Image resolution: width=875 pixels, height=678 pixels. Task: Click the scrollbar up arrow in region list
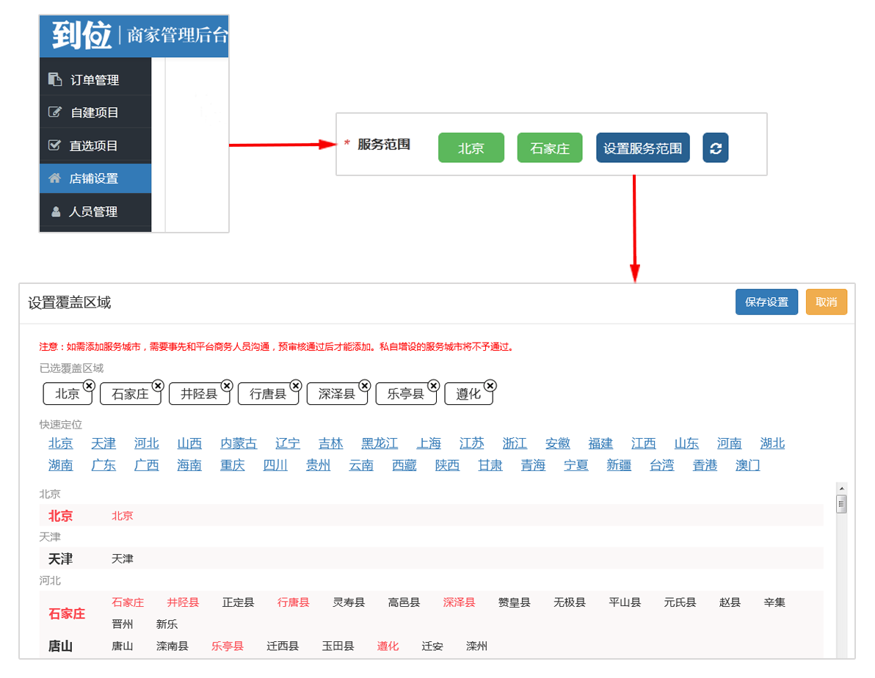pos(841,489)
